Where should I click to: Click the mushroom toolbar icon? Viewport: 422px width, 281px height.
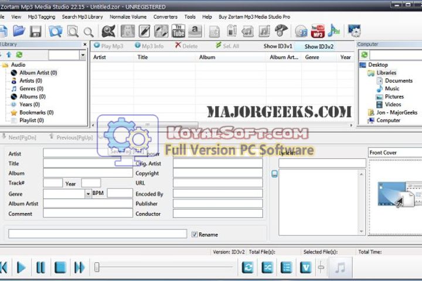point(281,30)
